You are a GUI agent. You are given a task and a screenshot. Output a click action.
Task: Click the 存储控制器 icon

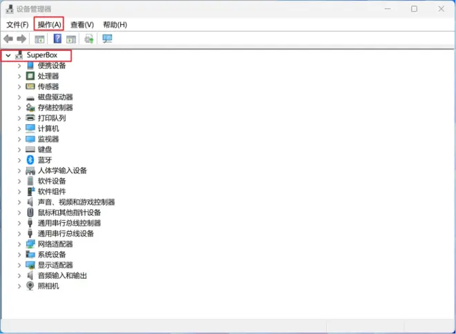click(x=30, y=108)
